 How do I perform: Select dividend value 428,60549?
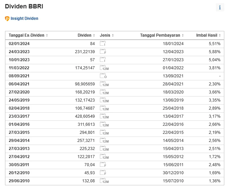pyautogui.click(x=85, y=116)
